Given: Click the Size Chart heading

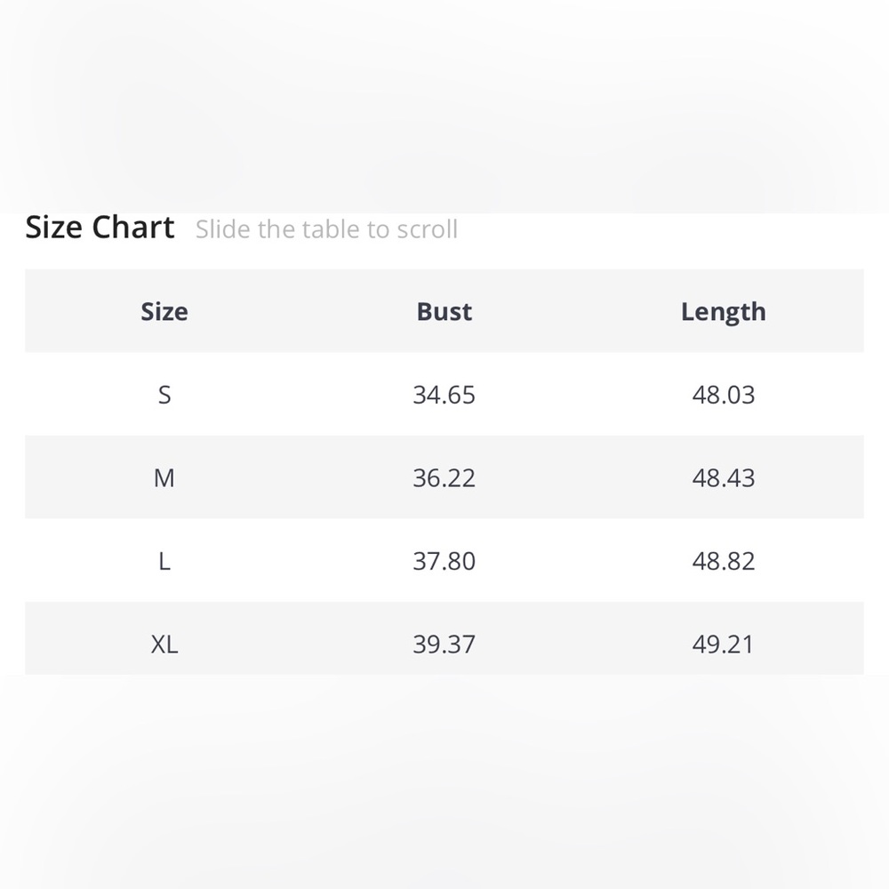Looking at the screenshot, I should coord(100,228).
